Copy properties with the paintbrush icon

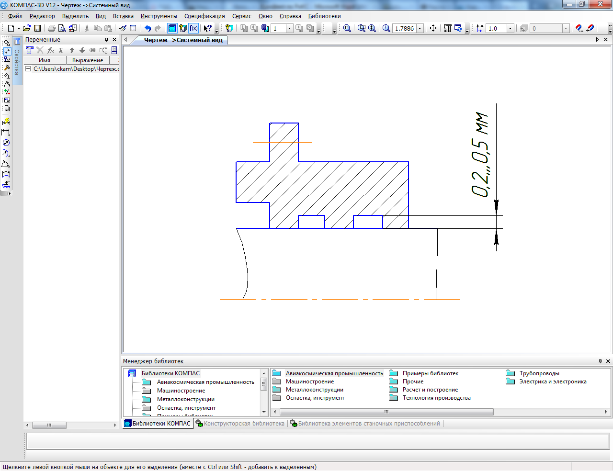(x=123, y=28)
